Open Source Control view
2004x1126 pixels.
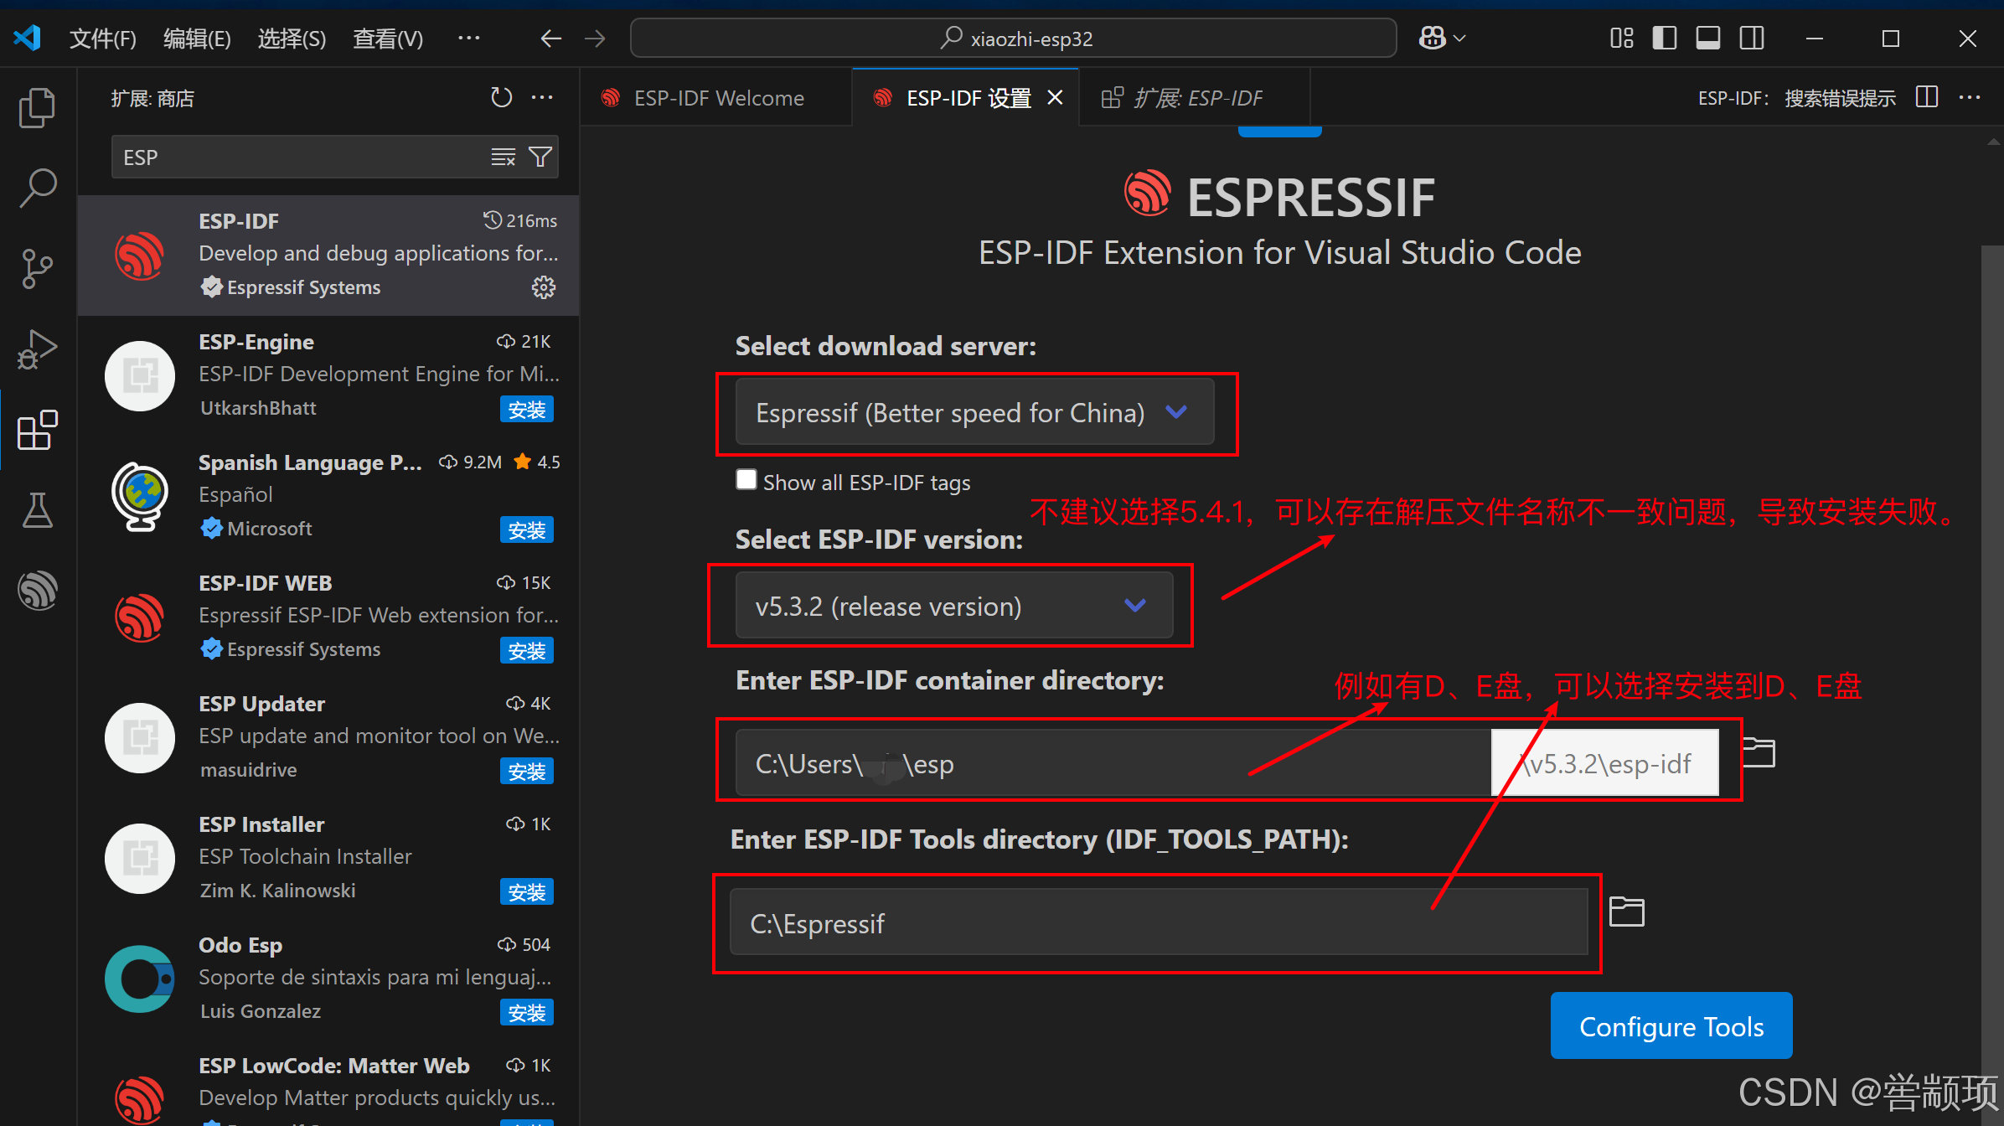tap(37, 268)
